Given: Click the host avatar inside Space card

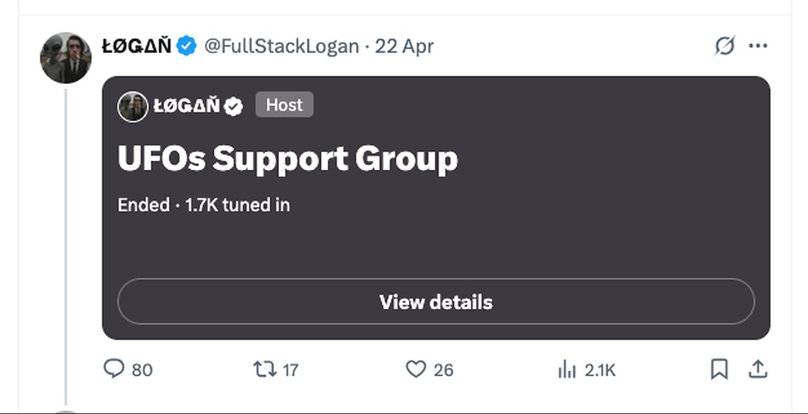Looking at the screenshot, I should (133, 106).
